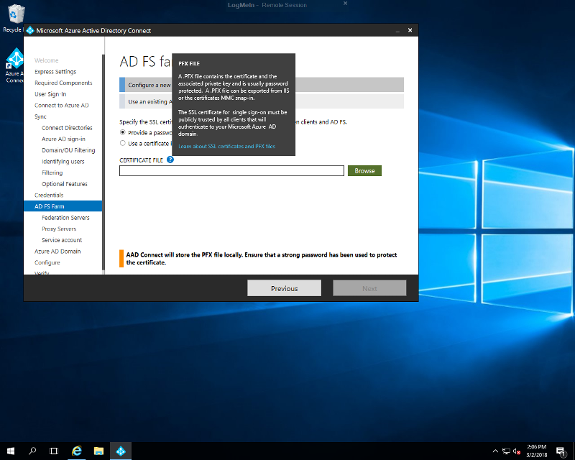Close the Azure AD Connect window
This screenshot has width=575, height=460.
pos(410,30)
